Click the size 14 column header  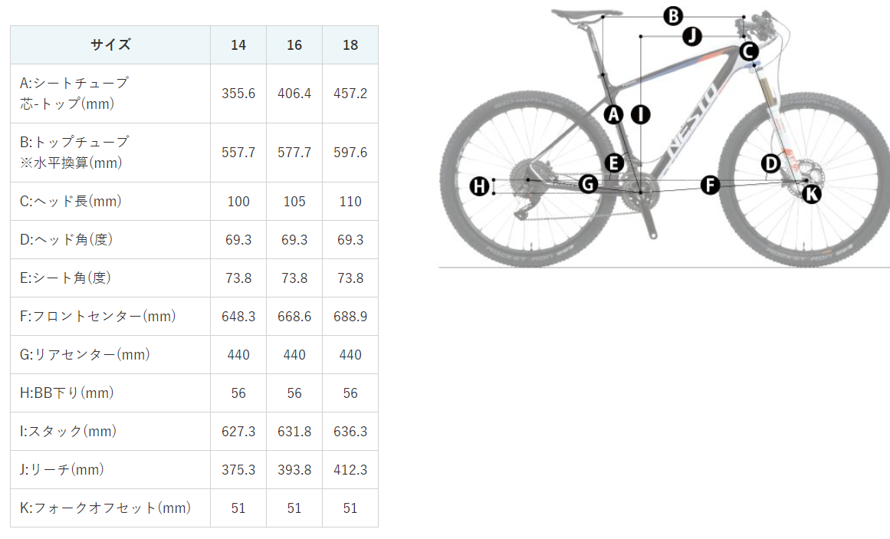point(238,45)
